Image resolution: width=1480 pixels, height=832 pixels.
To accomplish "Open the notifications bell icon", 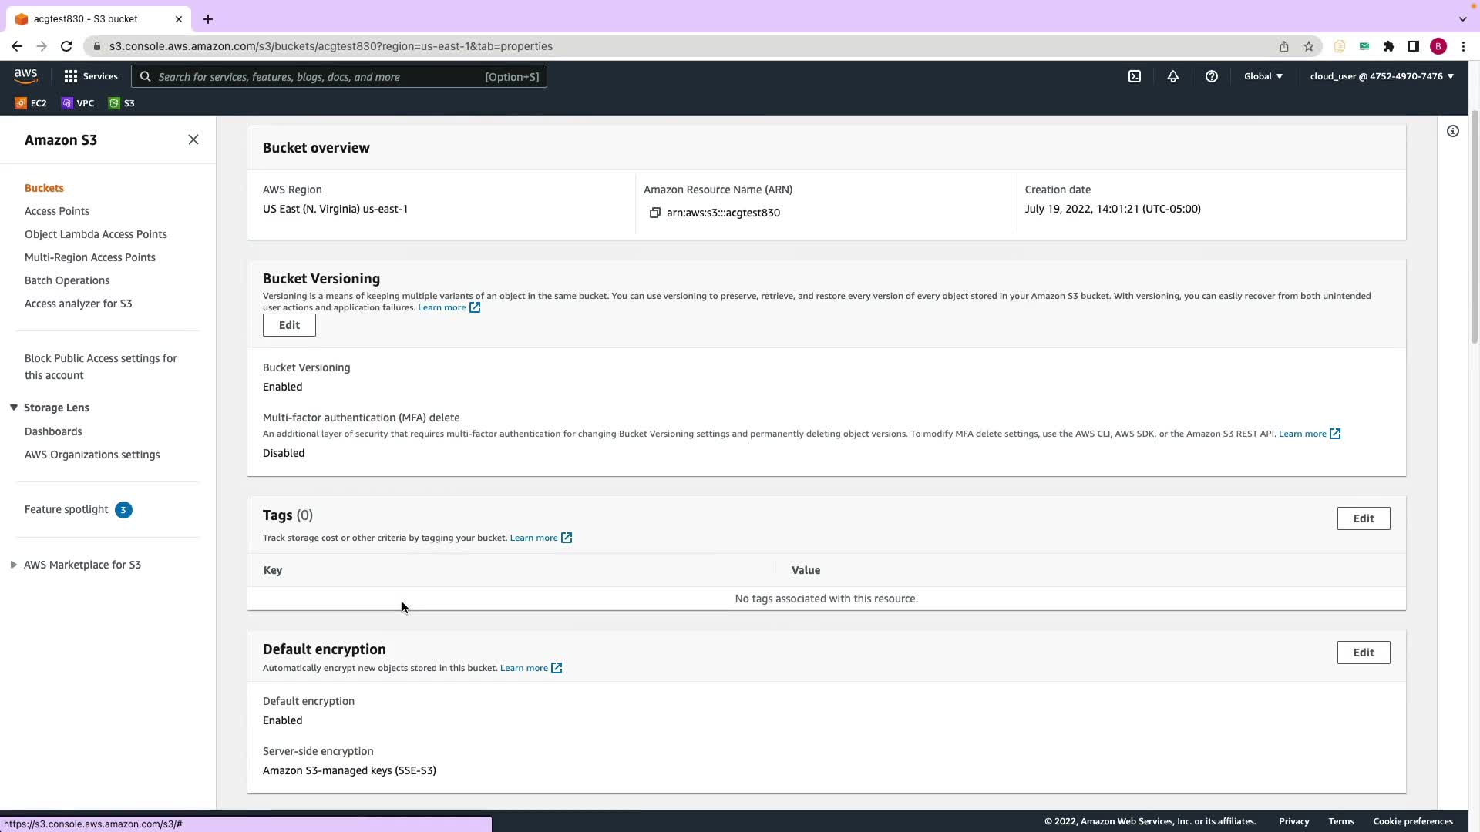I will tap(1172, 76).
